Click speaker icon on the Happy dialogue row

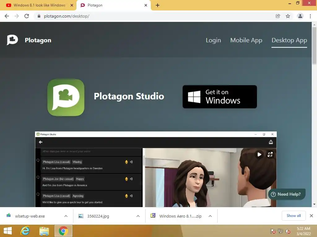click(x=131, y=179)
